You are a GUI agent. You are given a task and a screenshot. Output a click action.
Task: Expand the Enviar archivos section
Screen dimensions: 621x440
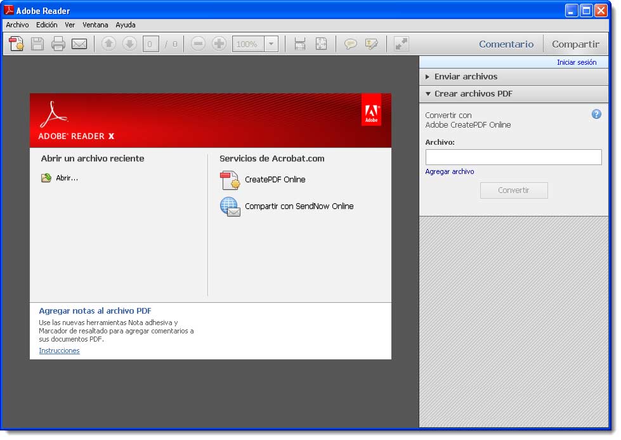pos(513,76)
